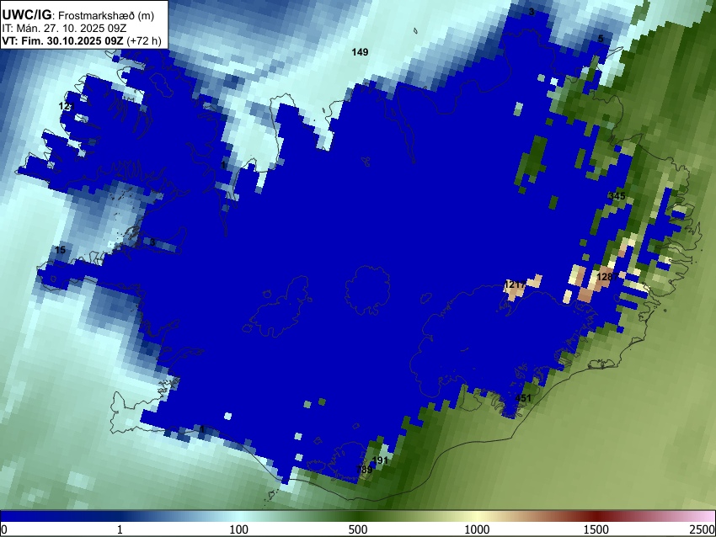Click the map value 1287 in the east
Screen dimensions: 716x537
(607, 276)
